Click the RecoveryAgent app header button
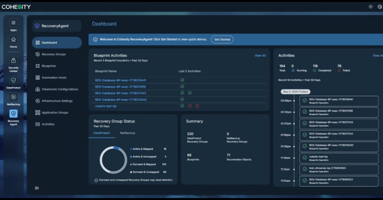This screenshot has width=383, height=200. [57, 26]
